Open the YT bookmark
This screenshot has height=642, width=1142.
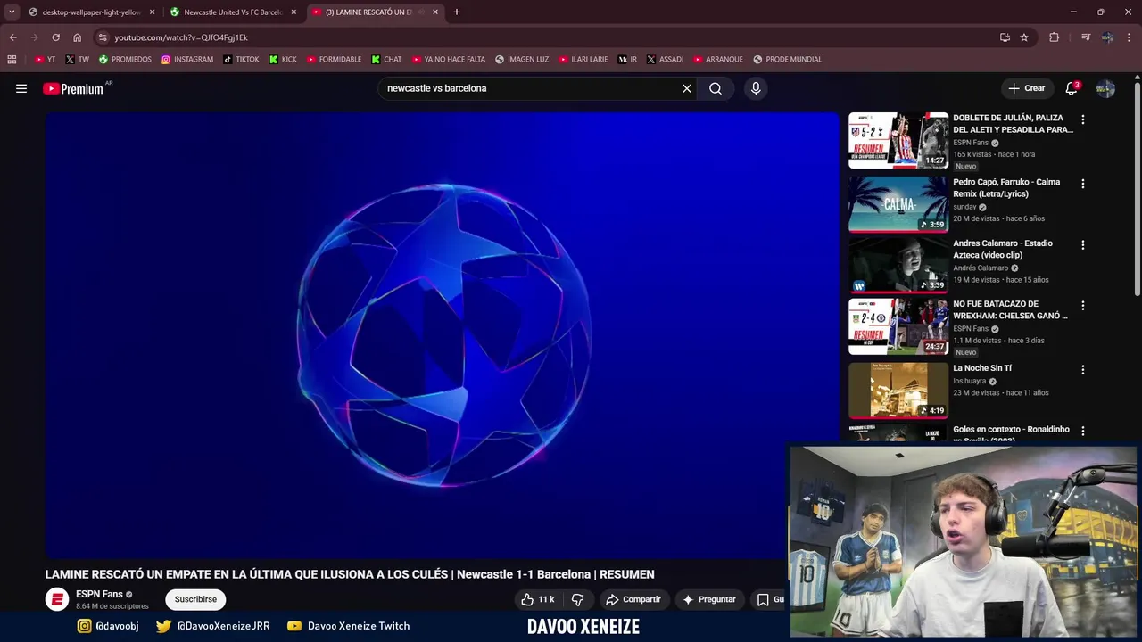point(45,59)
